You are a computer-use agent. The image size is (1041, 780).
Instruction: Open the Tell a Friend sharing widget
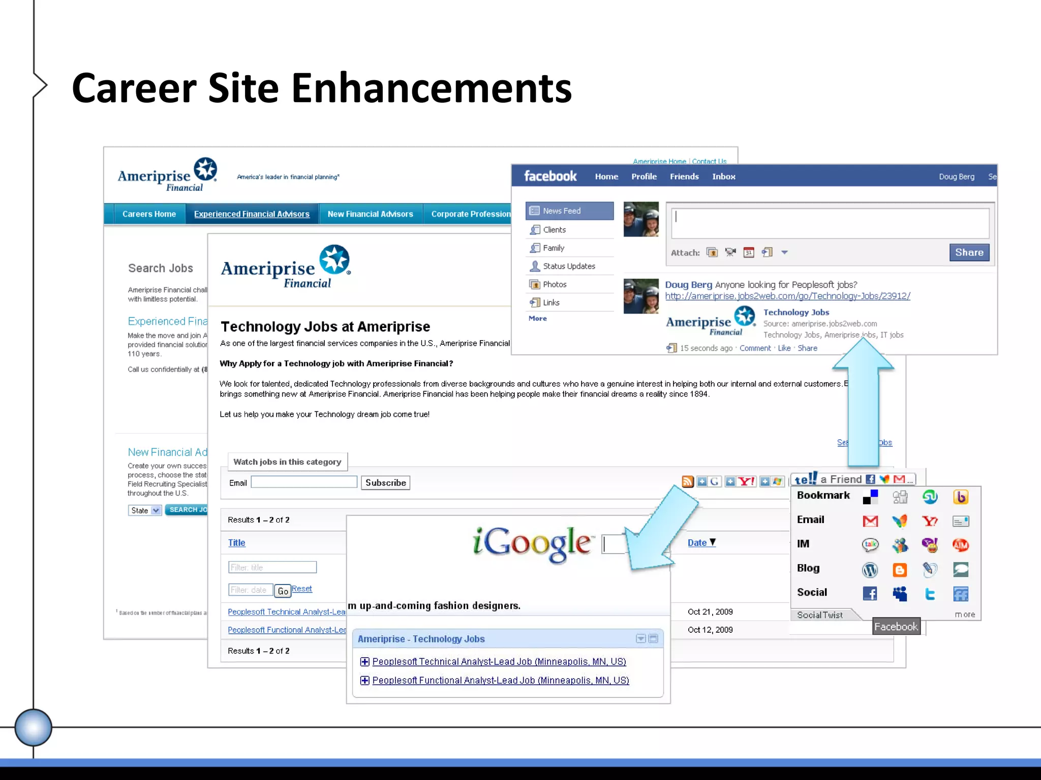pyautogui.click(x=854, y=479)
